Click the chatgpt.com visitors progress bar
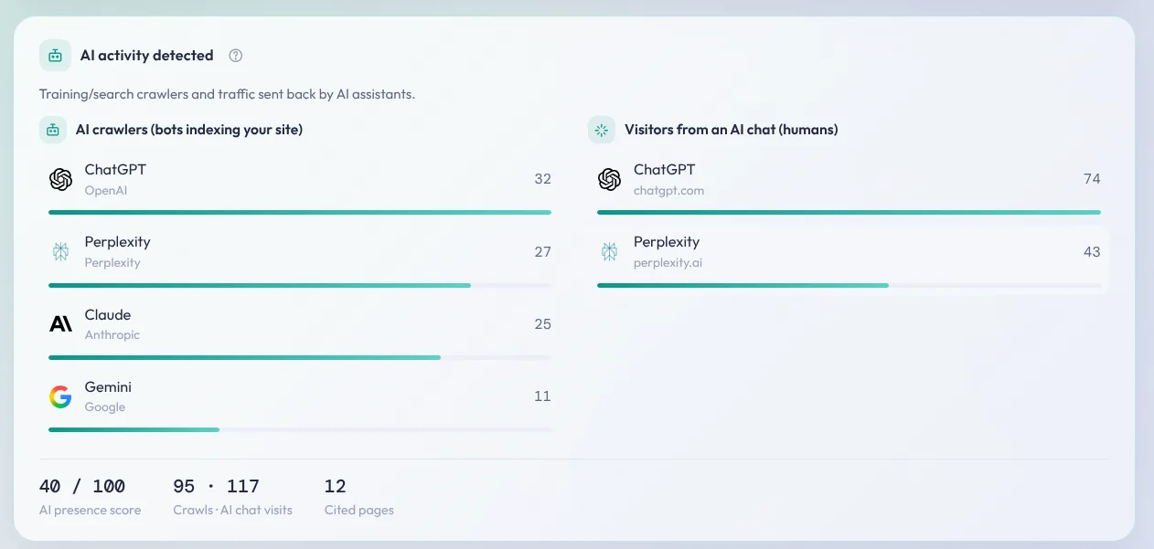The width and height of the screenshot is (1154, 549). (x=849, y=212)
